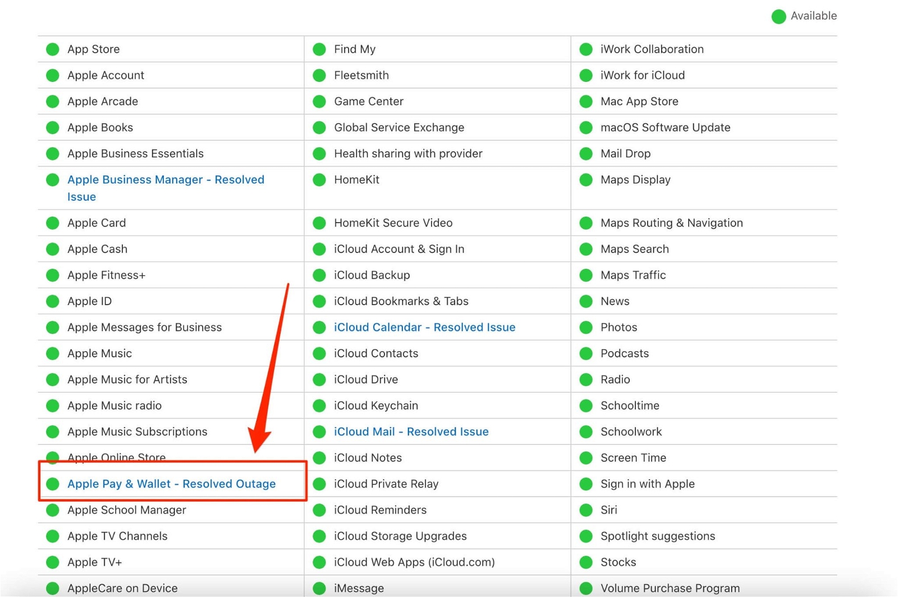The width and height of the screenshot is (898, 597).
Task: Click Health sharing with provider text
Action: tap(408, 153)
